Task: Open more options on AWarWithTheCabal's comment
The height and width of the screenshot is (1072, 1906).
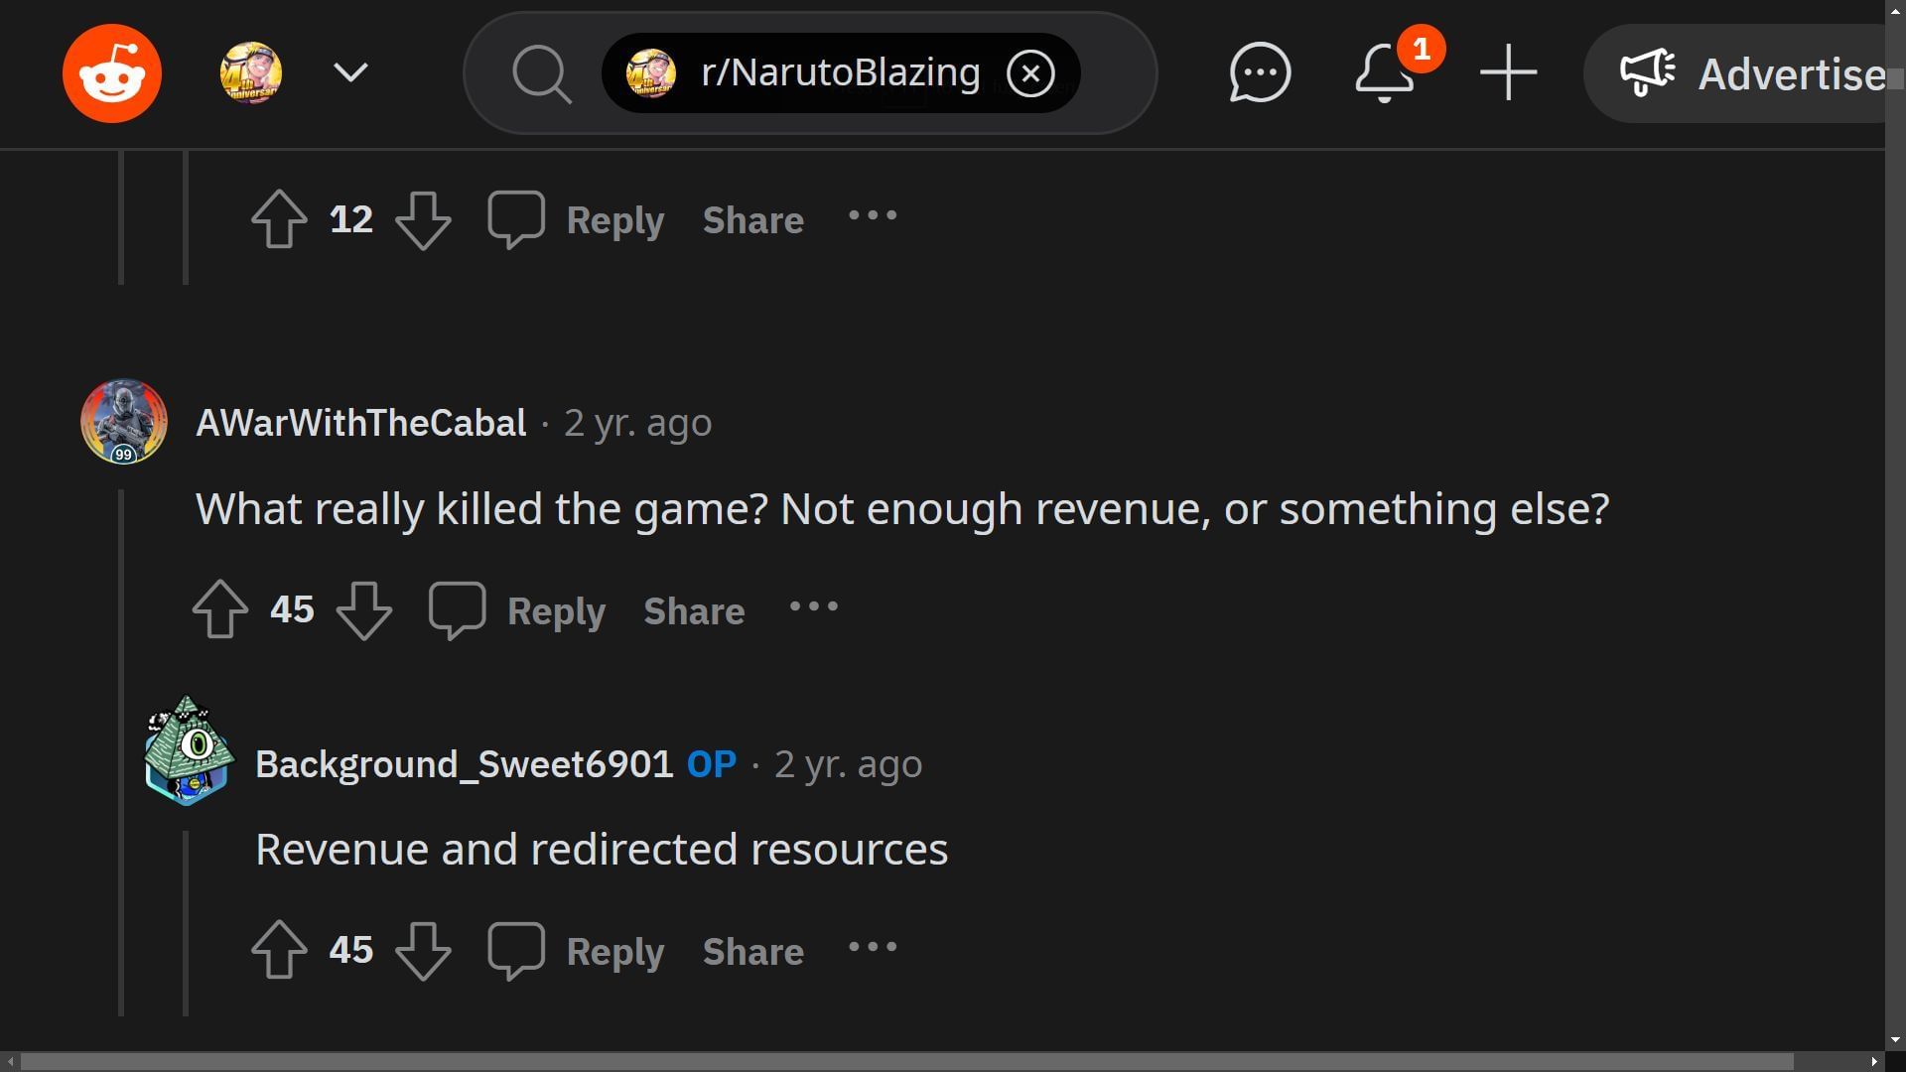Action: click(814, 607)
